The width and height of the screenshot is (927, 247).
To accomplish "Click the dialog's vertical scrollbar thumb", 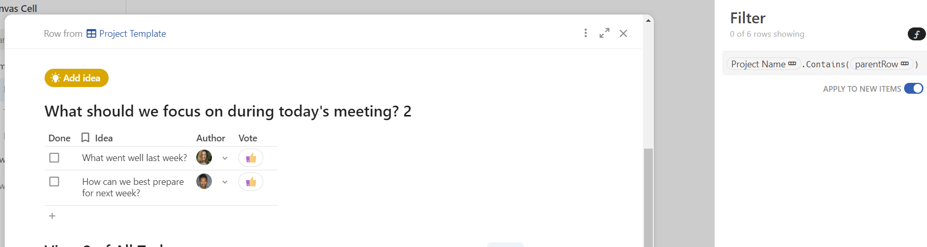I will (x=648, y=197).
